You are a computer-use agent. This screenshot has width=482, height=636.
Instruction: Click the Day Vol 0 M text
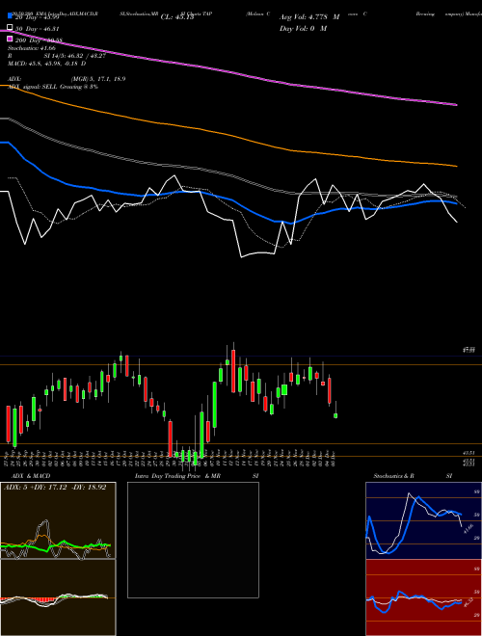(303, 28)
